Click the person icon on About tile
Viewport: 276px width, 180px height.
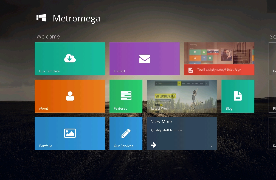70,96
